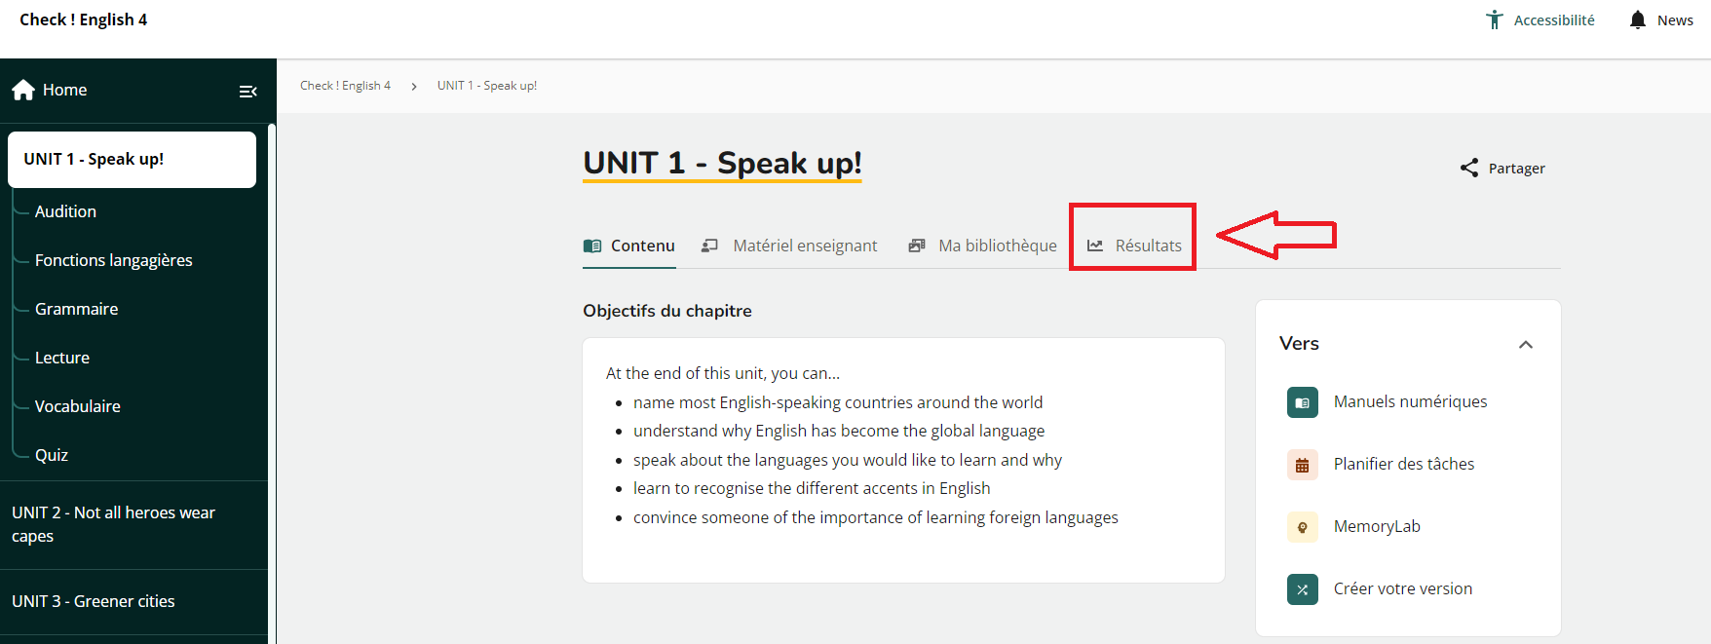Expand UNIT 2 - Not all heroes wear capes
The height and width of the screenshot is (644, 1711).
(113, 524)
